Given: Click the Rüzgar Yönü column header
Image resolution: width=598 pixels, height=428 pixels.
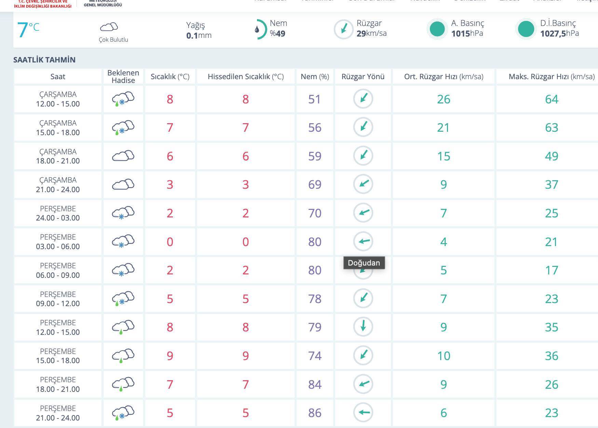Looking at the screenshot, I should [x=363, y=76].
